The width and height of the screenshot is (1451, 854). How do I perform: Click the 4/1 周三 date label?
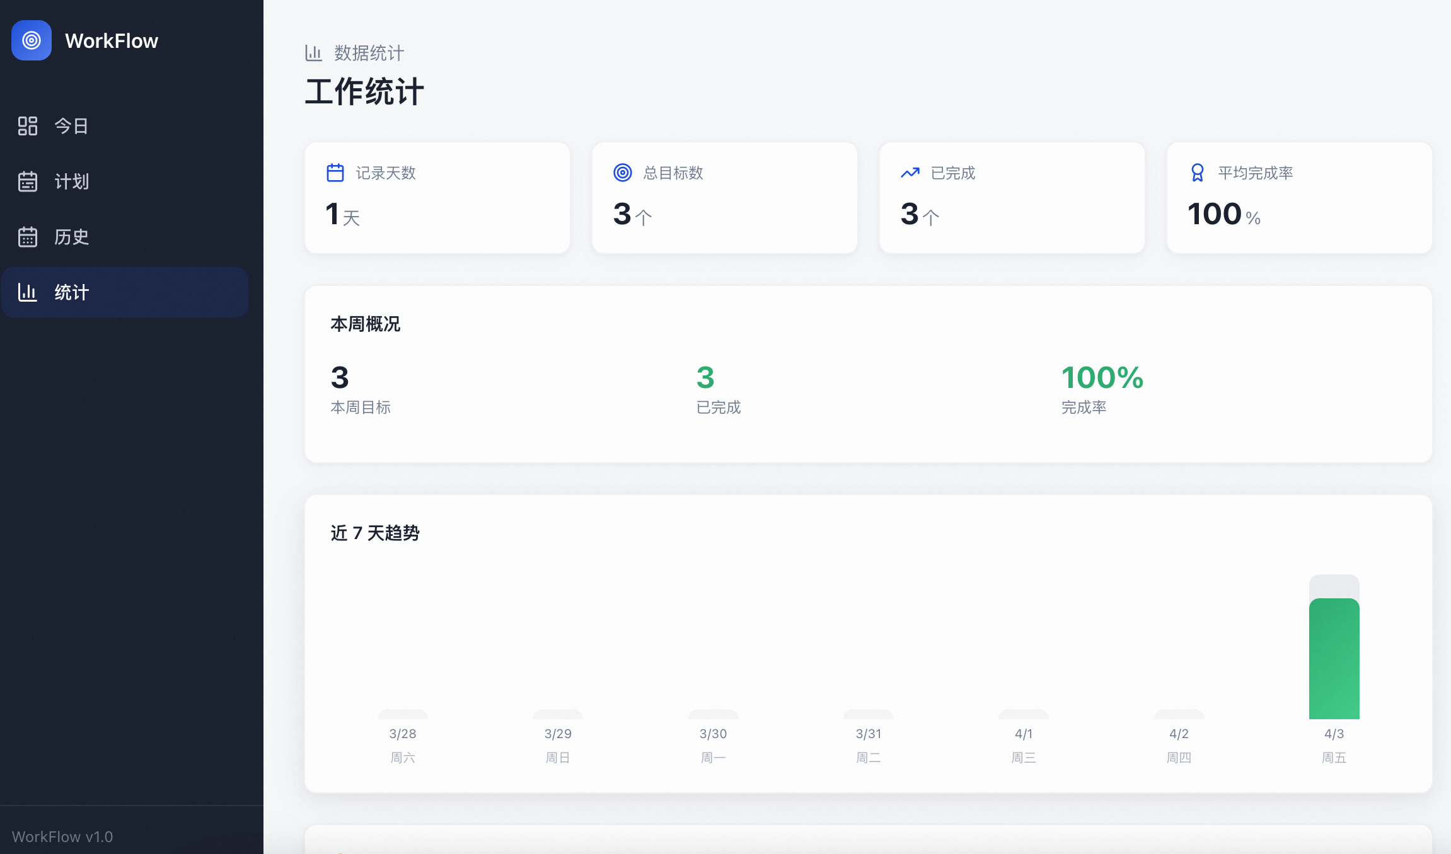[1024, 734]
